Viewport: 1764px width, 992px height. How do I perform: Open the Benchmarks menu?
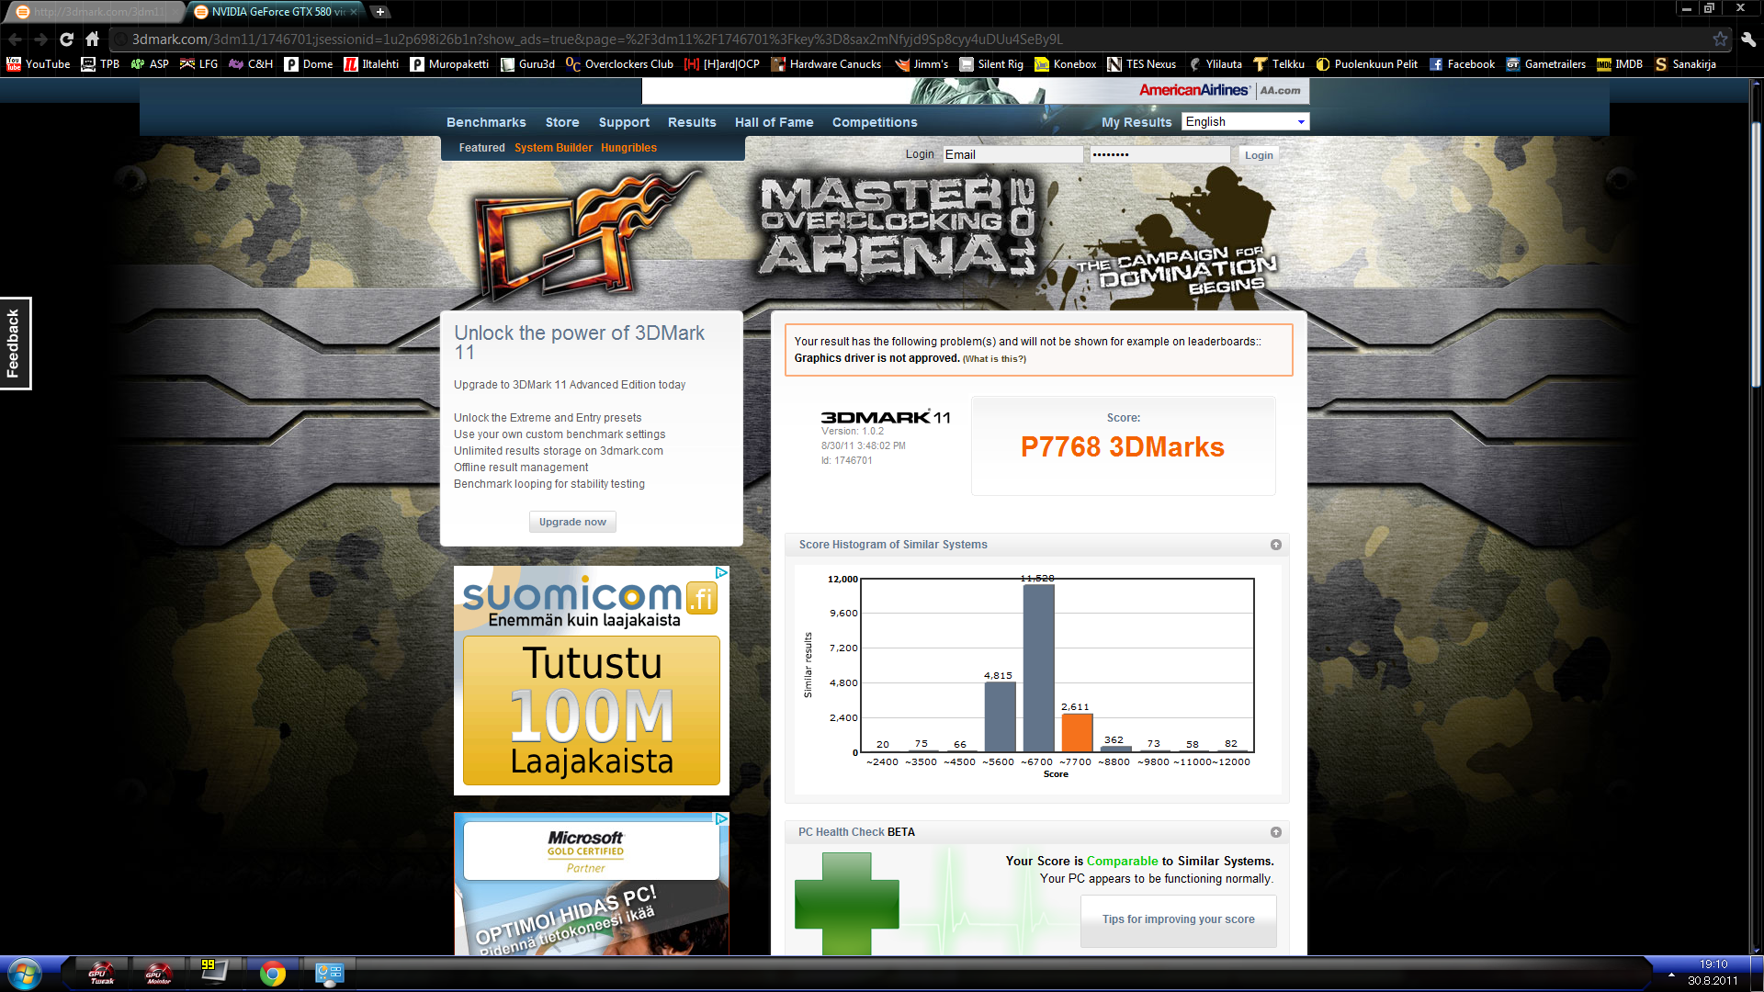pos(486,122)
